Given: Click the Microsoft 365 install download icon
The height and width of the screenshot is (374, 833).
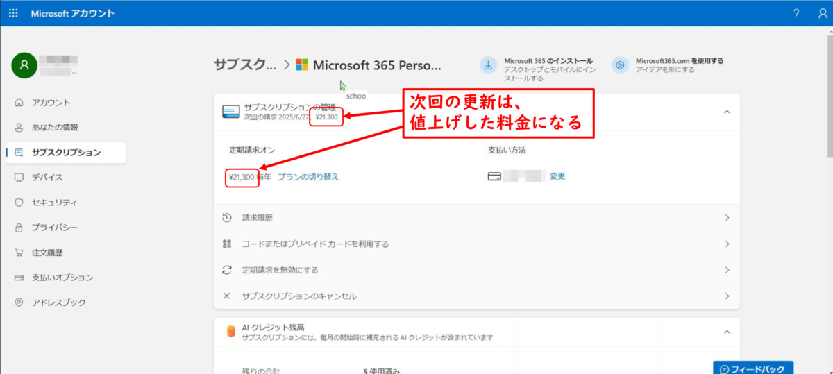Looking at the screenshot, I should [x=488, y=65].
